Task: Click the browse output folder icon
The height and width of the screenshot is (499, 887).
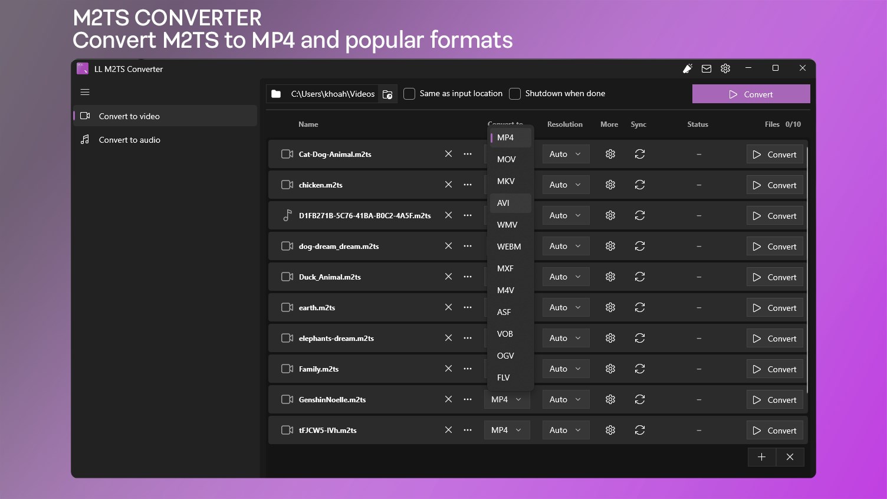Action: point(387,94)
